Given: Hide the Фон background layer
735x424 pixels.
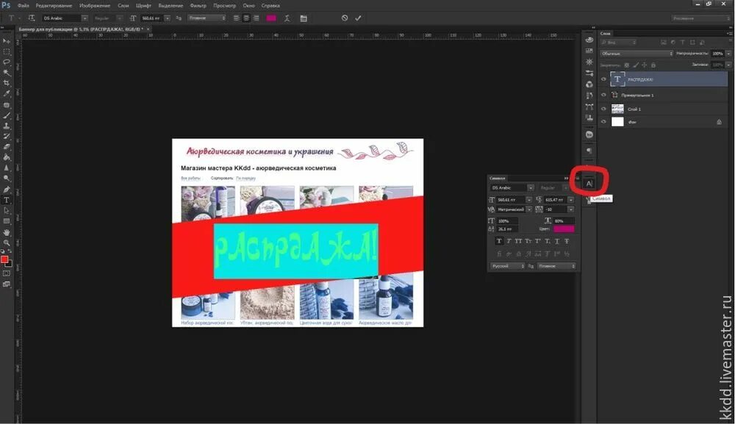Looking at the screenshot, I should click(603, 121).
